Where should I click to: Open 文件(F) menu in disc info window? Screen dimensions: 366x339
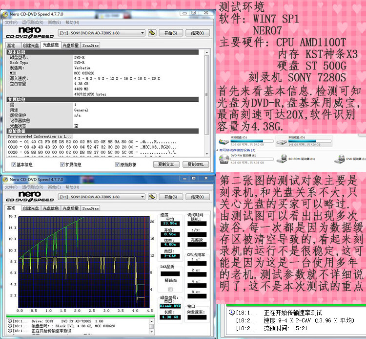[x=11, y=23]
